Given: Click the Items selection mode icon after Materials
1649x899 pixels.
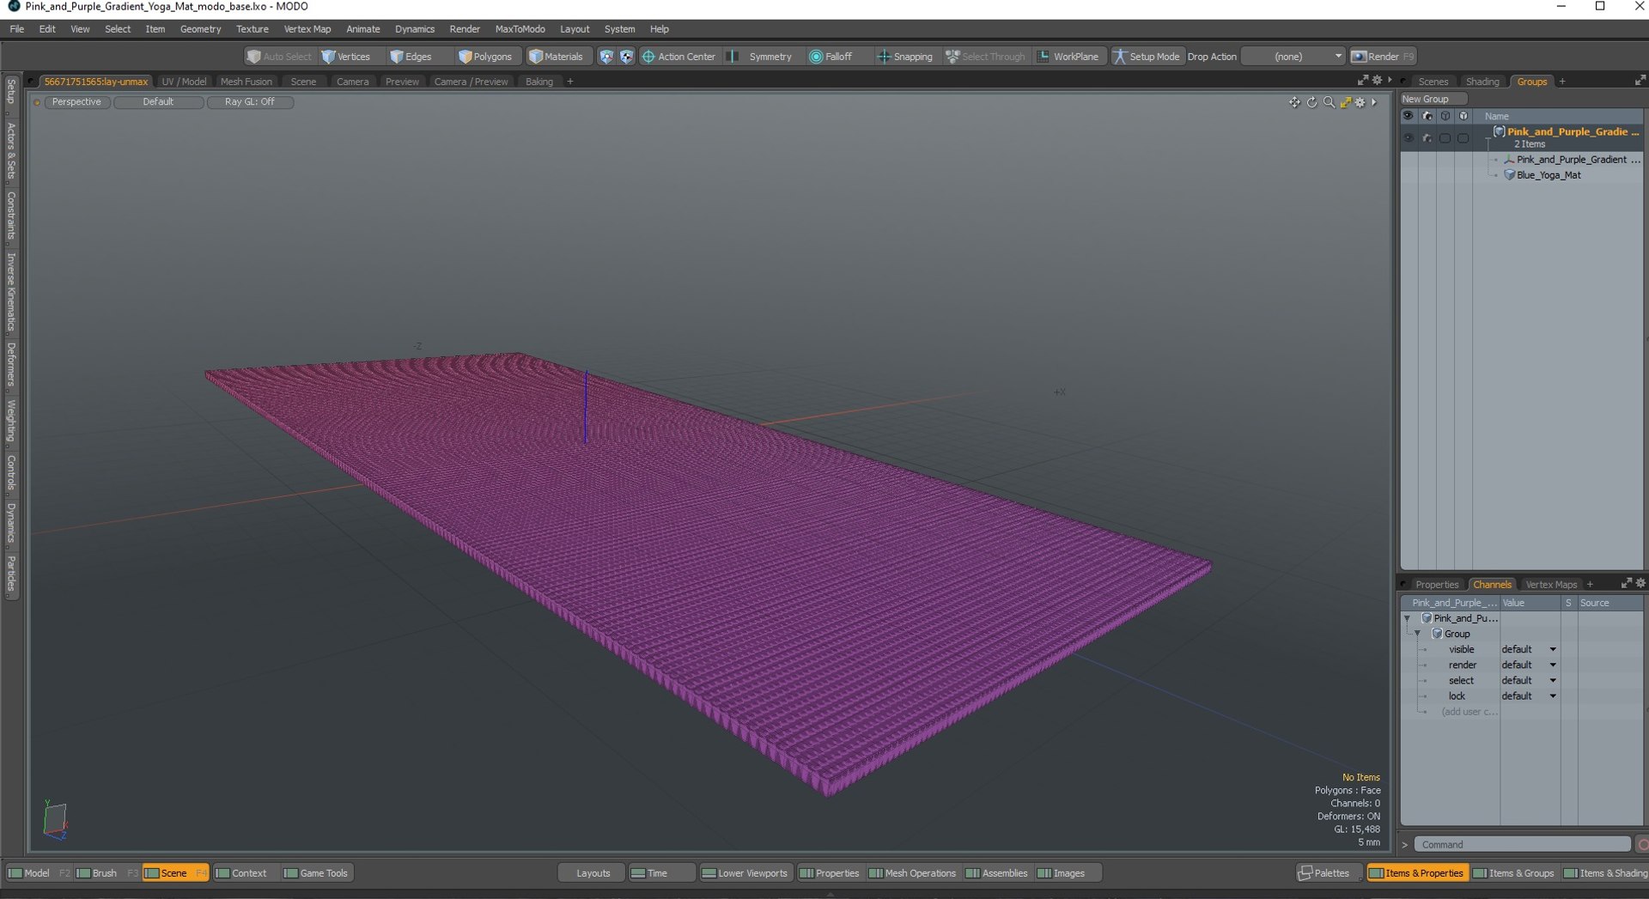Looking at the screenshot, I should [x=606, y=57].
